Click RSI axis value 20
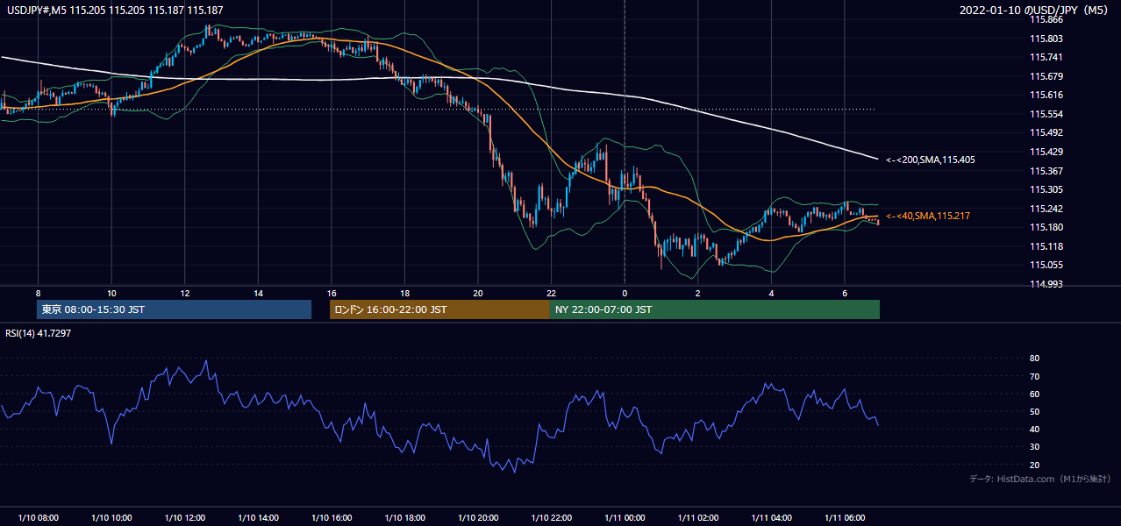1121x526 pixels. point(1034,465)
